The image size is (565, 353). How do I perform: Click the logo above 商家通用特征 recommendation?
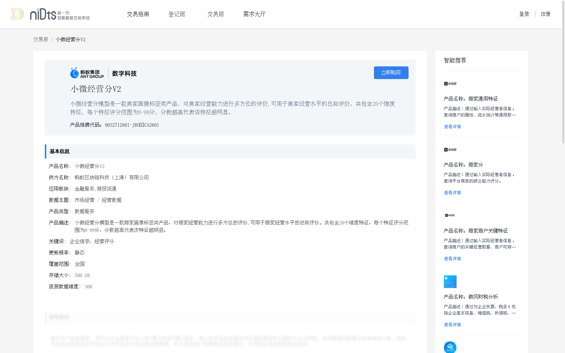[450, 84]
